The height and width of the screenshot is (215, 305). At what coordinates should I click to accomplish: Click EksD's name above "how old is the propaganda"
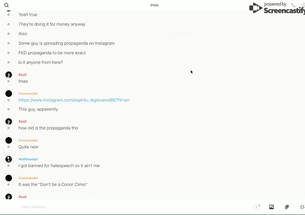click(x=22, y=121)
